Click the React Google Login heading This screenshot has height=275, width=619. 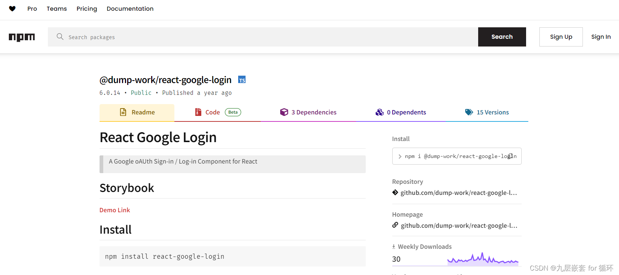pyautogui.click(x=158, y=137)
